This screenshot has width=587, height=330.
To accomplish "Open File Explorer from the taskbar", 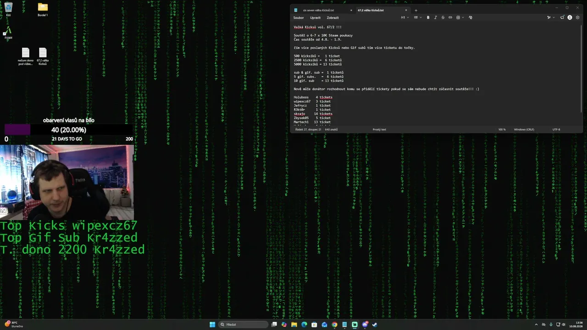I will 294,324.
